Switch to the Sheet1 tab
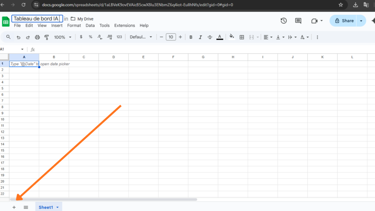The height and width of the screenshot is (211, 375). 46,207
